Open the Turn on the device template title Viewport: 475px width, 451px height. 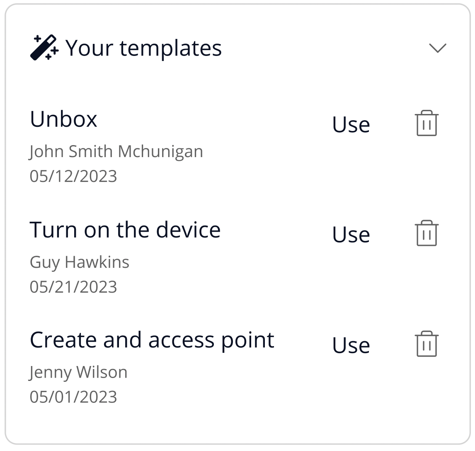tap(125, 230)
